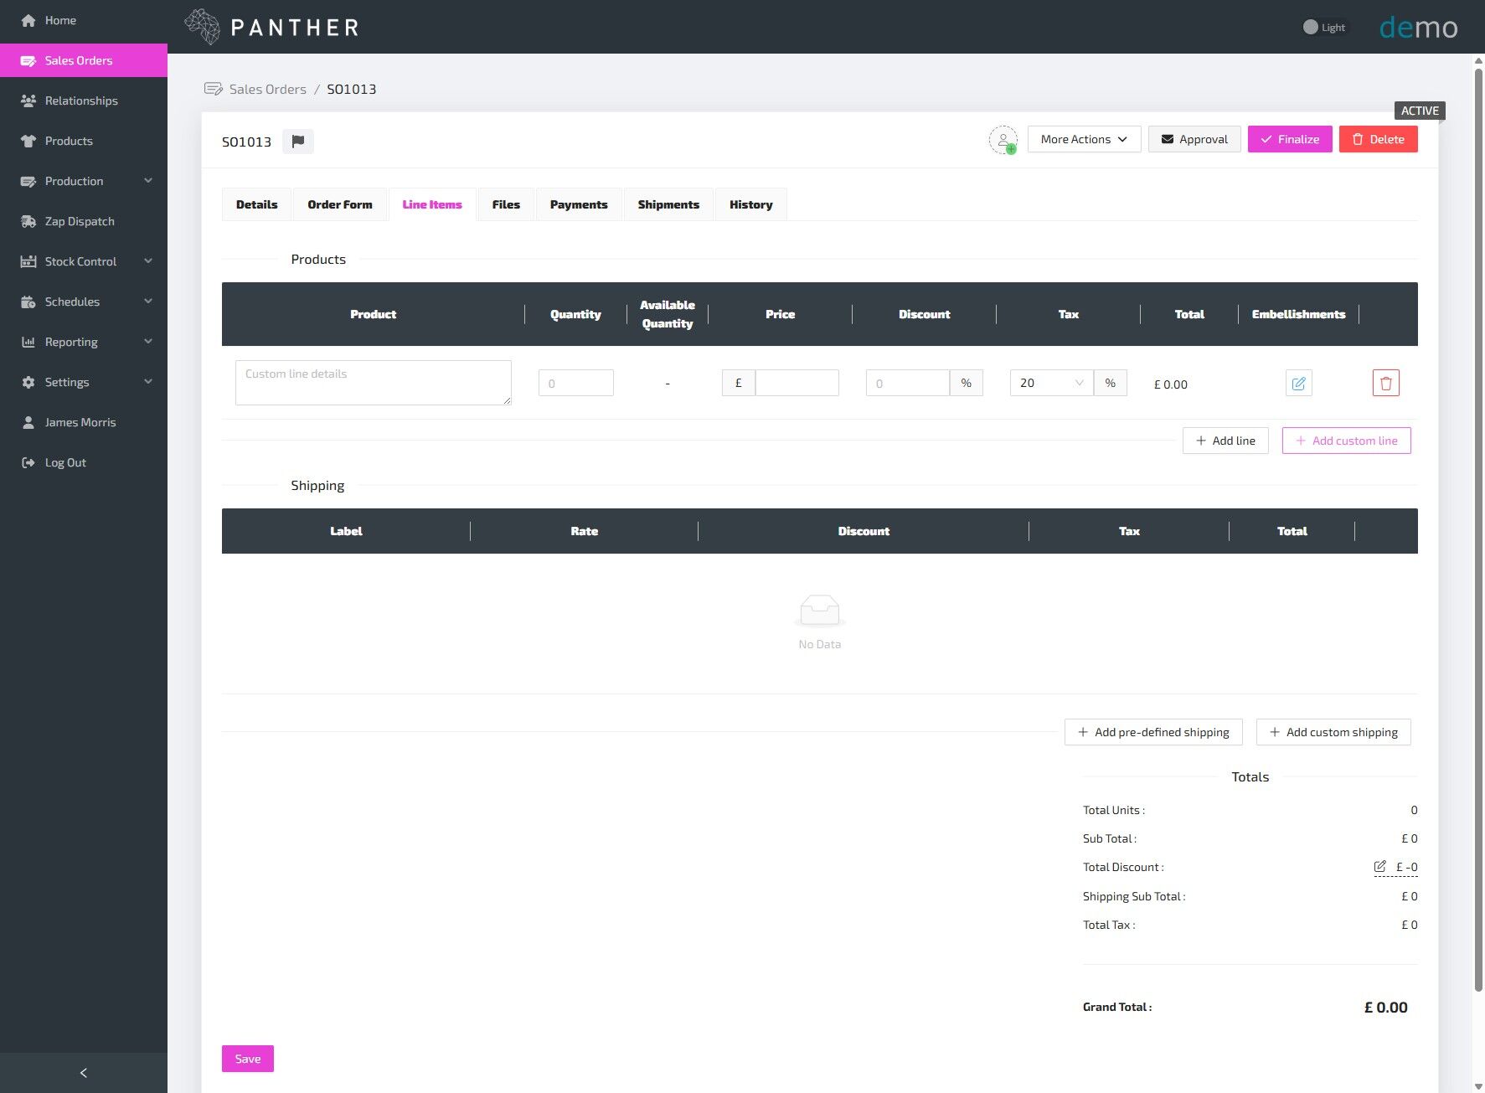Click the Finalize button
Viewport: 1485px width, 1093px height.
click(1290, 139)
